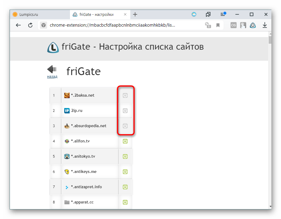Click the back arrow icon above назад
This screenshot has height=219, width=281.
point(52,69)
